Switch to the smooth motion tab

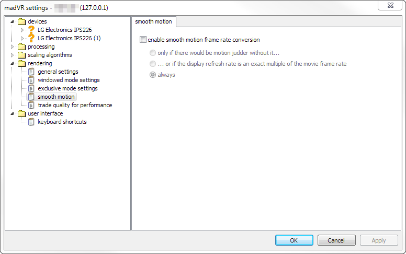(154, 21)
